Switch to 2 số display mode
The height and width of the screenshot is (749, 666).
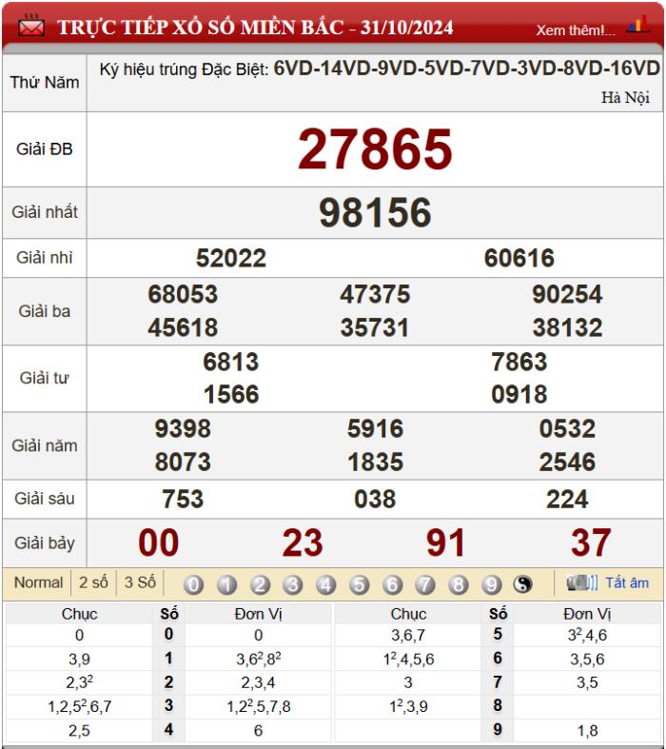point(93,582)
